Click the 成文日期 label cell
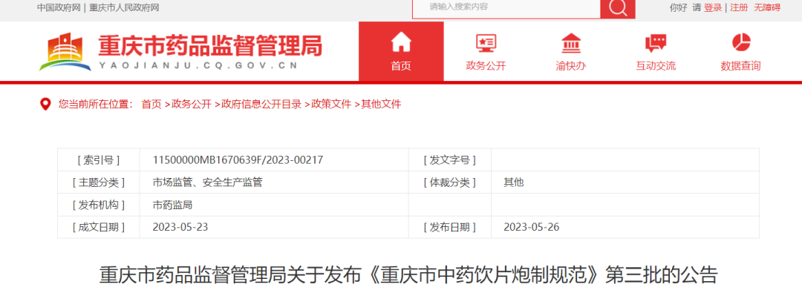This screenshot has height=290, width=802. pyautogui.click(x=99, y=227)
